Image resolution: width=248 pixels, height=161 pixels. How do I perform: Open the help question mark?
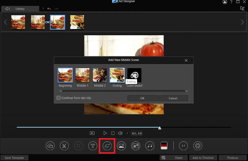[x=231, y=2]
